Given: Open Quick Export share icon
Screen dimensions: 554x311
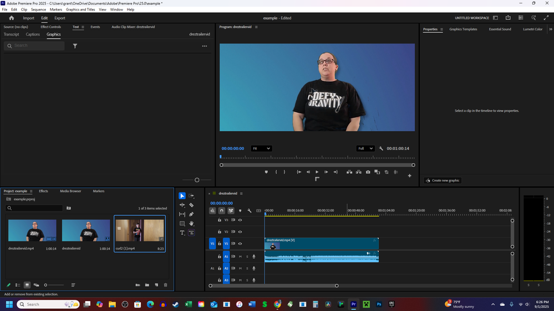Looking at the screenshot, I should 508,18.
